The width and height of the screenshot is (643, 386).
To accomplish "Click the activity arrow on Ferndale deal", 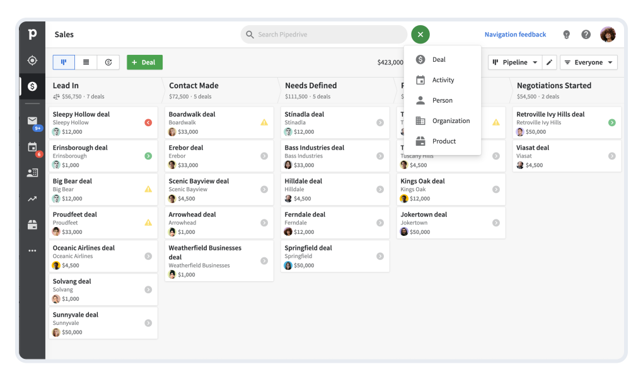I will pyautogui.click(x=380, y=223).
